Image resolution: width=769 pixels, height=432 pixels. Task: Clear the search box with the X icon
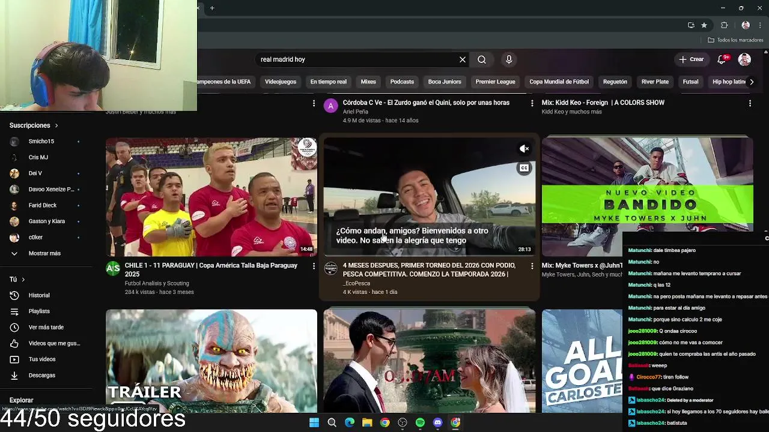coord(463,59)
